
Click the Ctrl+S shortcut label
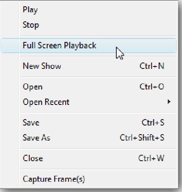click(153, 123)
